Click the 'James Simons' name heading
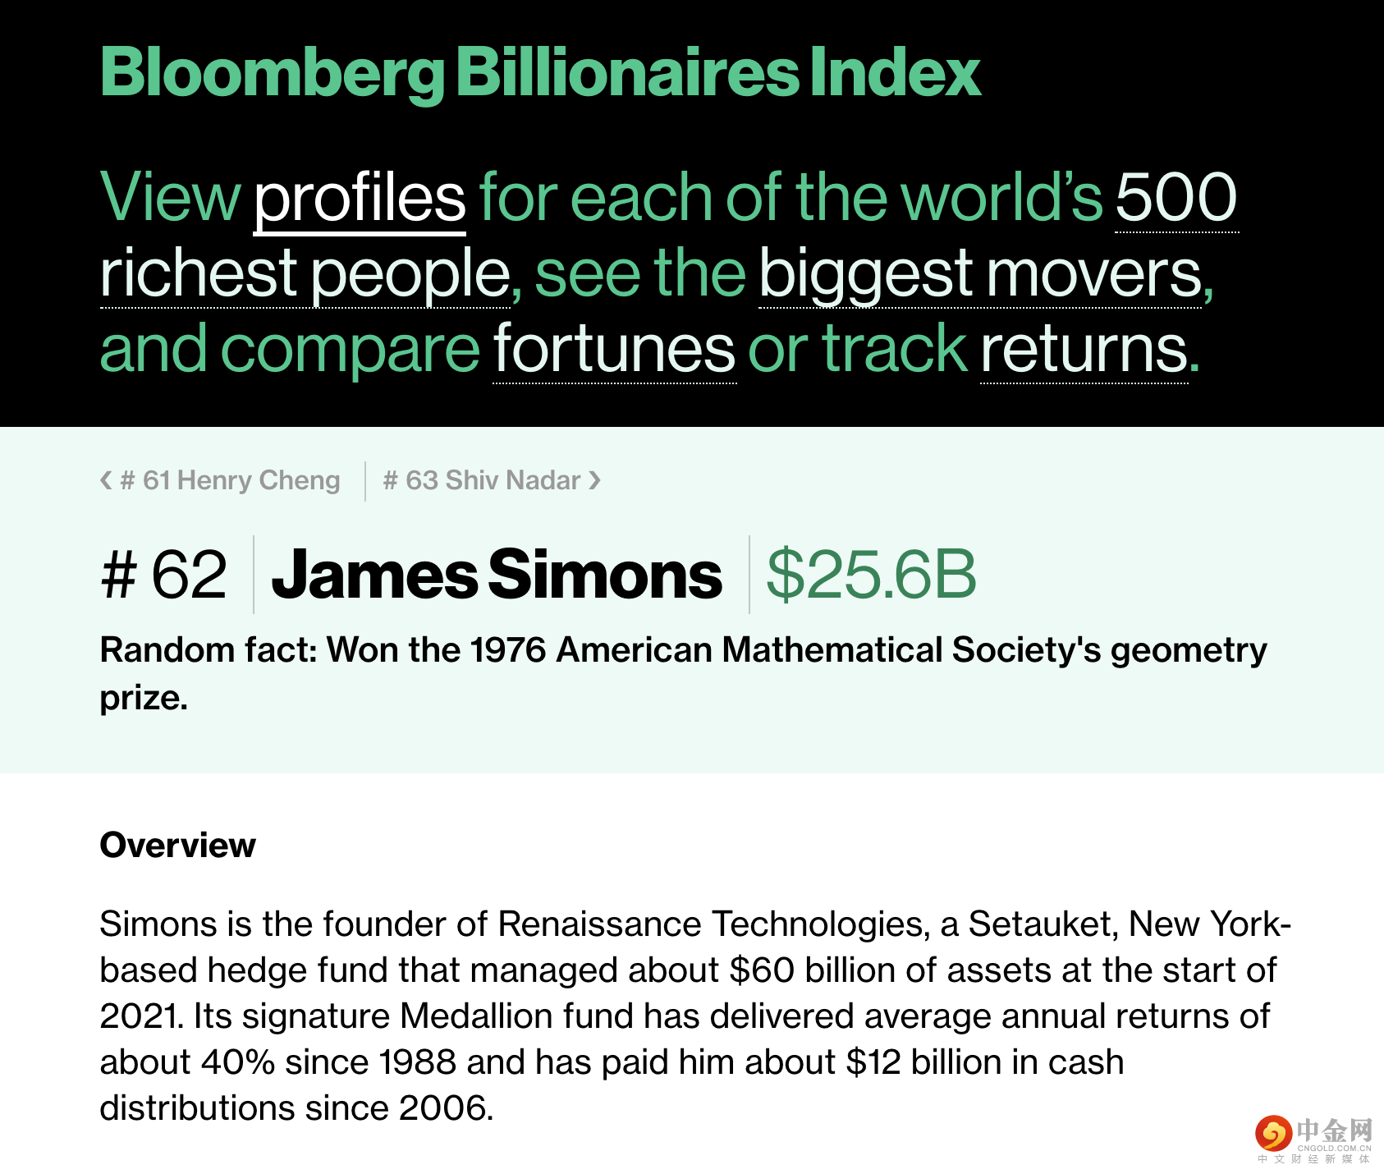This screenshot has width=1384, height=1174. point(497,575)
